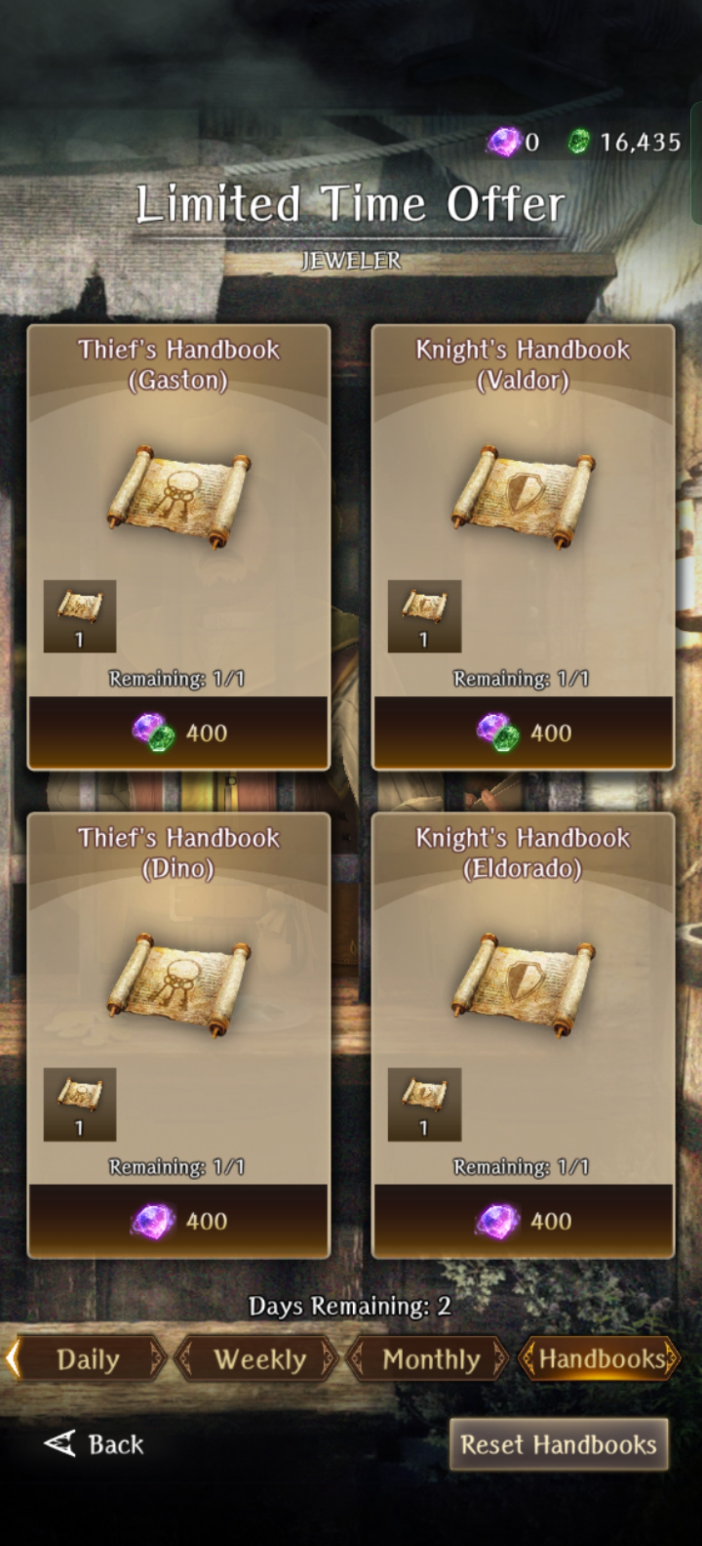Image resolution: width=702 pixels, height=1546 pixels.
Task: Tap the Valdor Knight's Handbook scroll icon
Action: coord(523,496)
